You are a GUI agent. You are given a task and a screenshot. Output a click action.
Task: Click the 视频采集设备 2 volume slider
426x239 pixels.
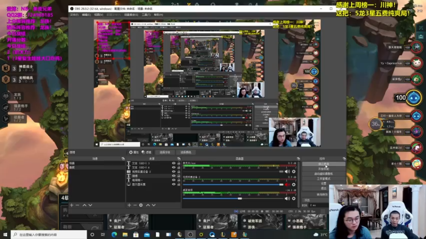[233, 184]
